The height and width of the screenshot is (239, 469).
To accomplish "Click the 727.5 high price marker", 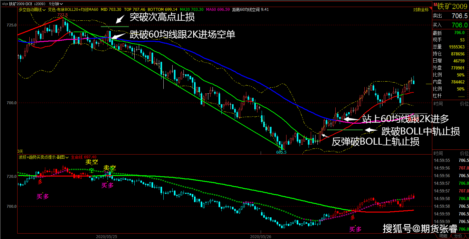I will click(63, 15).
